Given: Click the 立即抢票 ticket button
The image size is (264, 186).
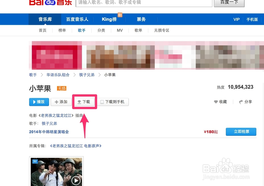Looking at the screenshot, I should pos(241,132).
